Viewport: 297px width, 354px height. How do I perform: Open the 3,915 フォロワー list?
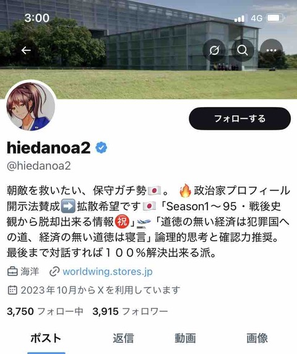(130, 311)
